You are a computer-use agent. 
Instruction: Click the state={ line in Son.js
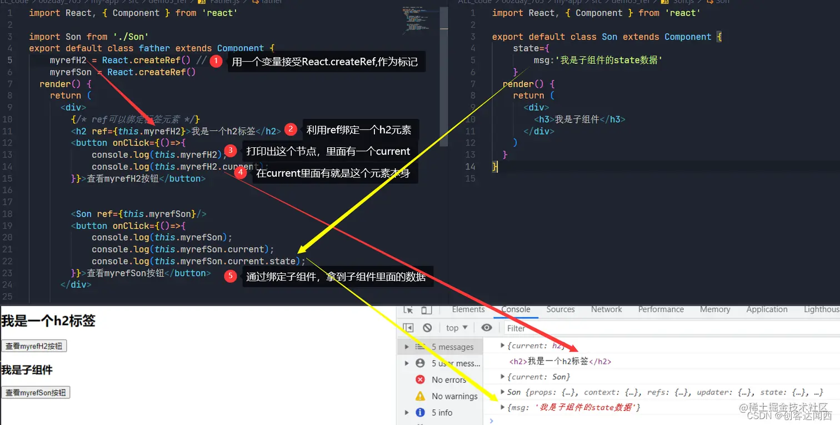coord(532,48)
